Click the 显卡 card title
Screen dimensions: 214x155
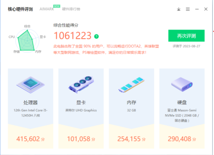[x=81, y=103]
